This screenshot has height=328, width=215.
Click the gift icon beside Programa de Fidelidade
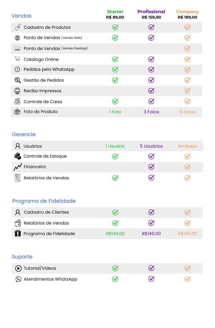[18, 234]
